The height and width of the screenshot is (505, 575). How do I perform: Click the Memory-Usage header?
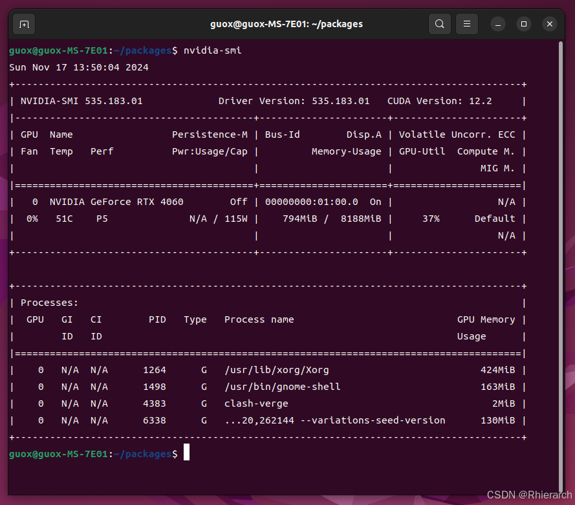pos(346,152)
